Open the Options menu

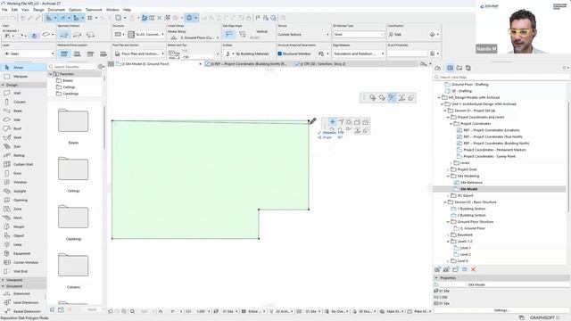tap(75, 10)
